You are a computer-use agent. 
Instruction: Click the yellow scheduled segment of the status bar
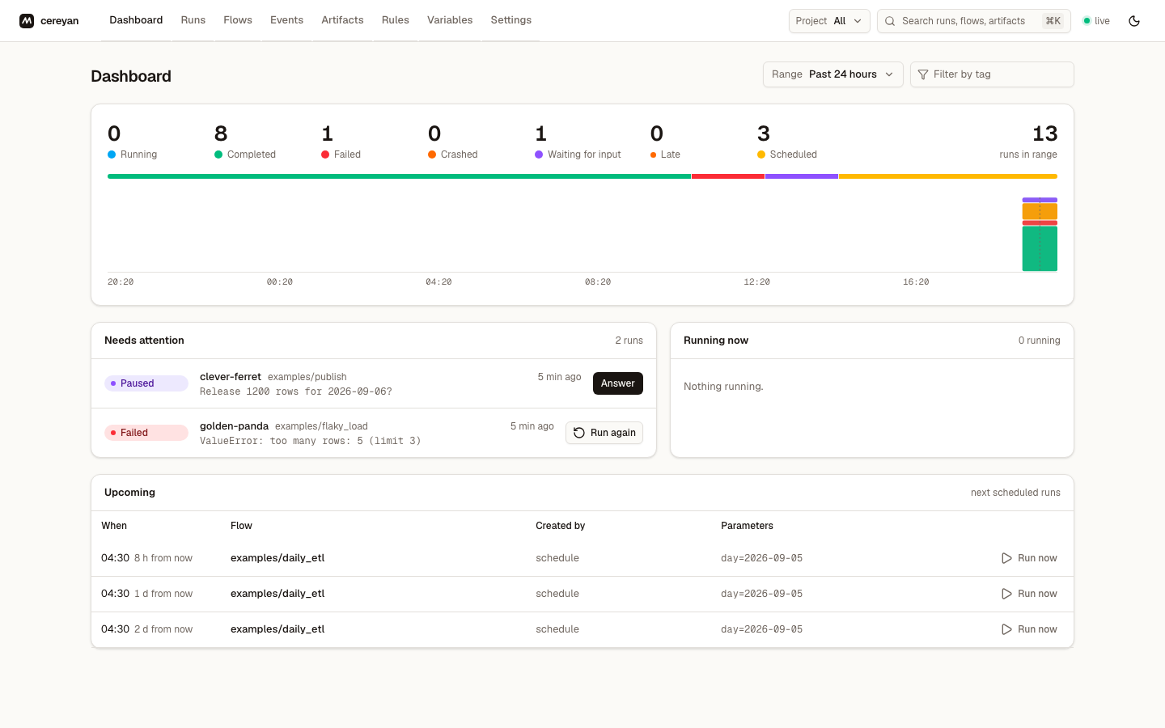948,176
